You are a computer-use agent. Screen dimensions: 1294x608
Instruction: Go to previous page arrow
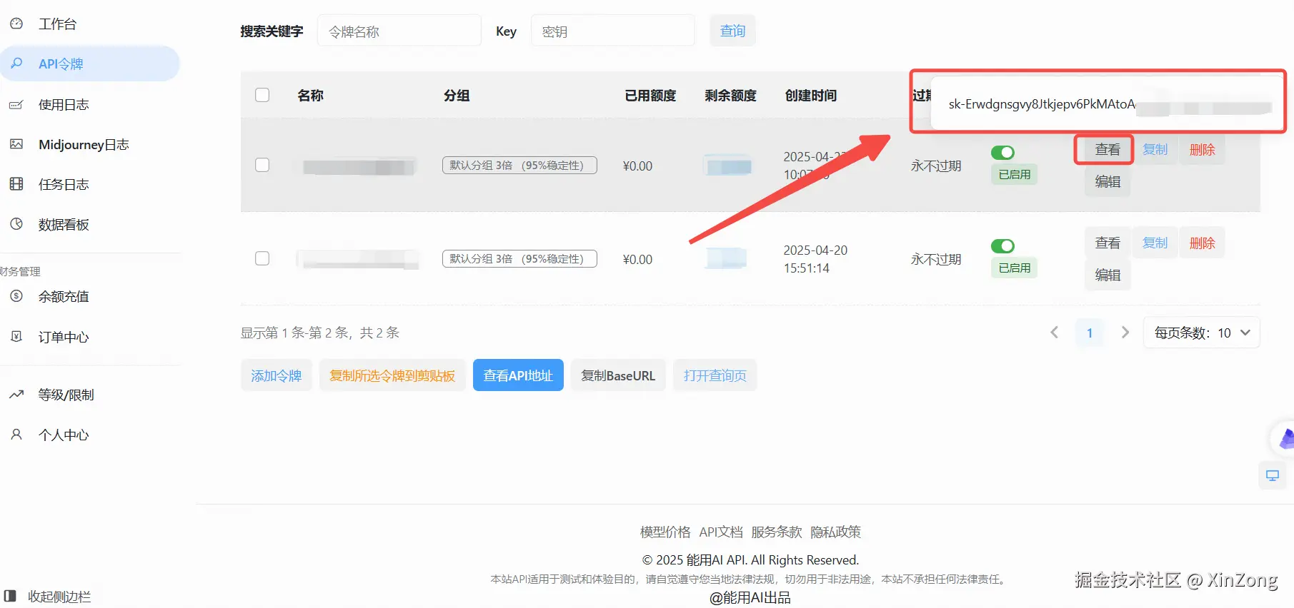coord(1055,333)
